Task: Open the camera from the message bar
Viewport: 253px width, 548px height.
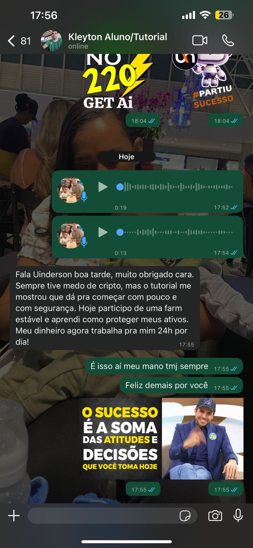Action: tap(215, 515)
